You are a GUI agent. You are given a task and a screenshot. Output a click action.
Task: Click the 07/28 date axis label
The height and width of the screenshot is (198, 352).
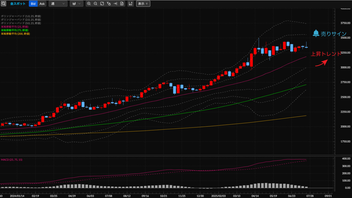pos(310,195)
